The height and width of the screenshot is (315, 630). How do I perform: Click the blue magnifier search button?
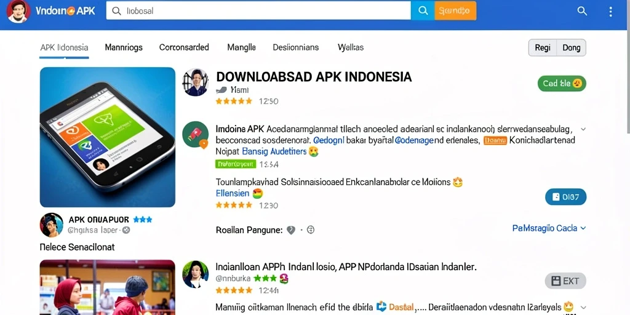click(x=423, y=11)
